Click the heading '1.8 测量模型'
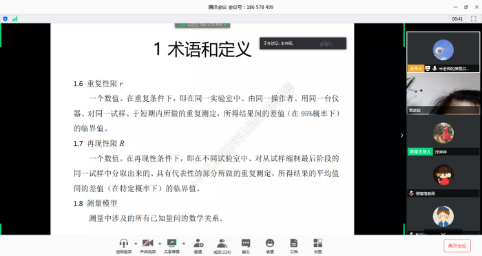482x256 pixels. click(95, 203)
